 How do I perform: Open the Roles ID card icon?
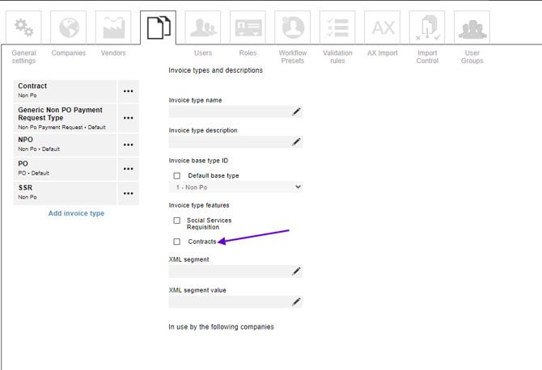248,27
